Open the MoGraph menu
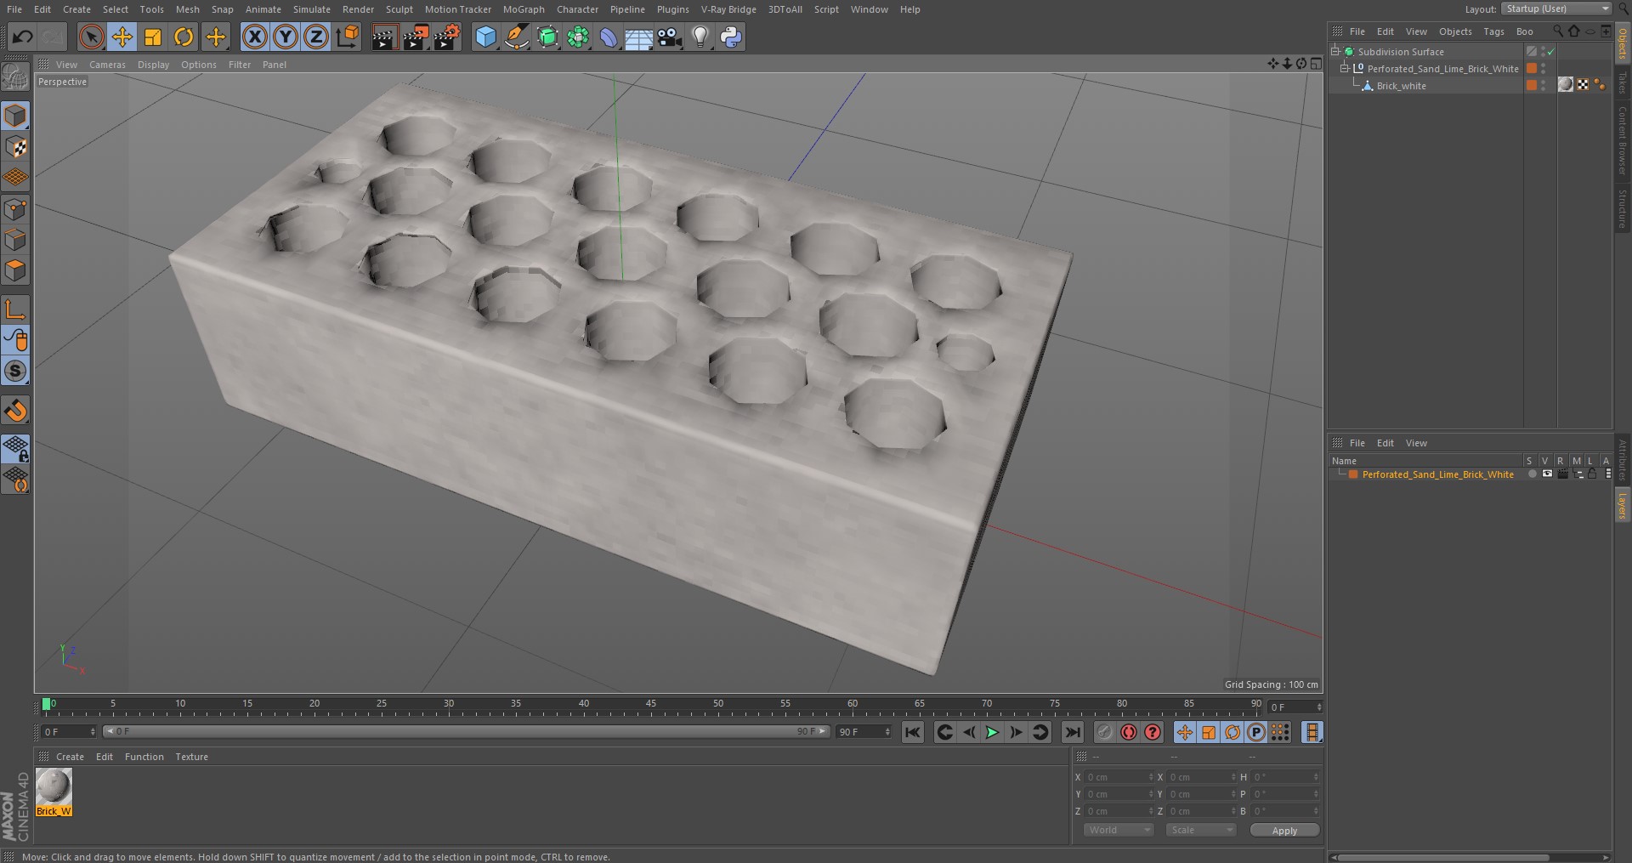Image resolution: width=1632 pixels, height=863 pixels. (524, 9)
